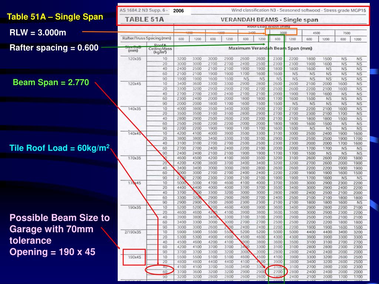379x284 pixels.
Task: Select the "TABLE 51A" table heading
Action: click(x=144, y=20)
